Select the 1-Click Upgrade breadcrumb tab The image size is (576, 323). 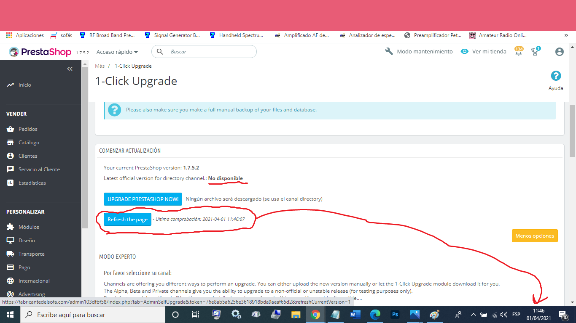tap(133, 66)
